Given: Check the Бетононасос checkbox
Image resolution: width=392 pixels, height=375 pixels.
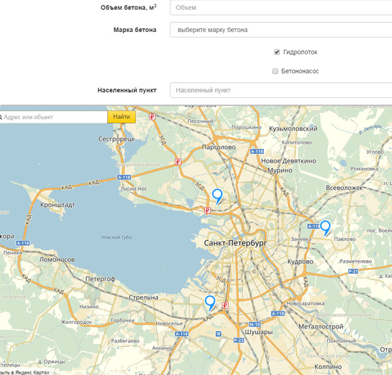Looking at the screenshot, I should pos(275,71).
